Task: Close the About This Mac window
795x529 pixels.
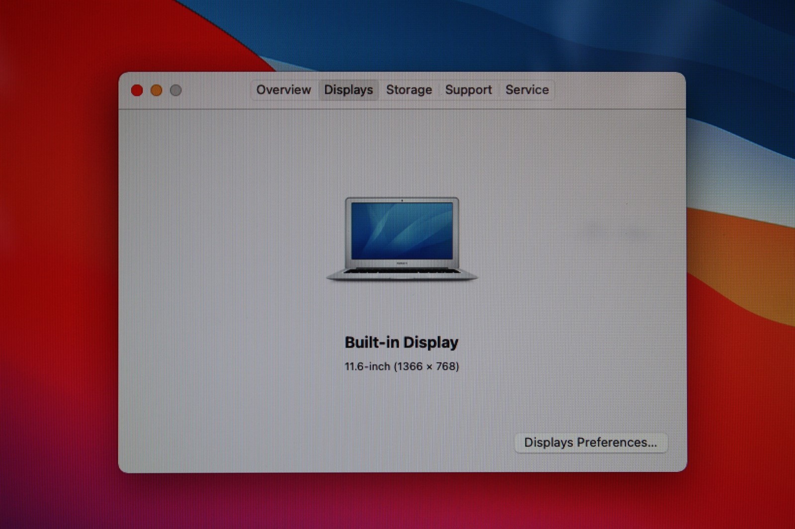Action: click(137, 90)
